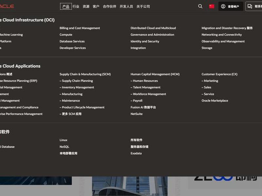Image resolution: width=262 pixels, height=196 pixels.
Task: Open the Linux link
Action: click(x=63, y=140)
